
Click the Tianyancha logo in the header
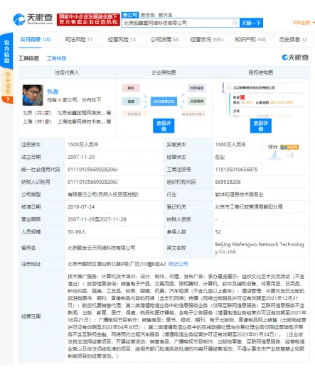(x=33, y=19)
